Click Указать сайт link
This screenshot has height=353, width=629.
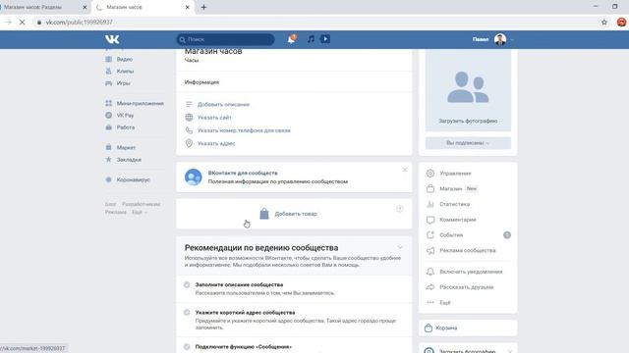tap(214, 118)
